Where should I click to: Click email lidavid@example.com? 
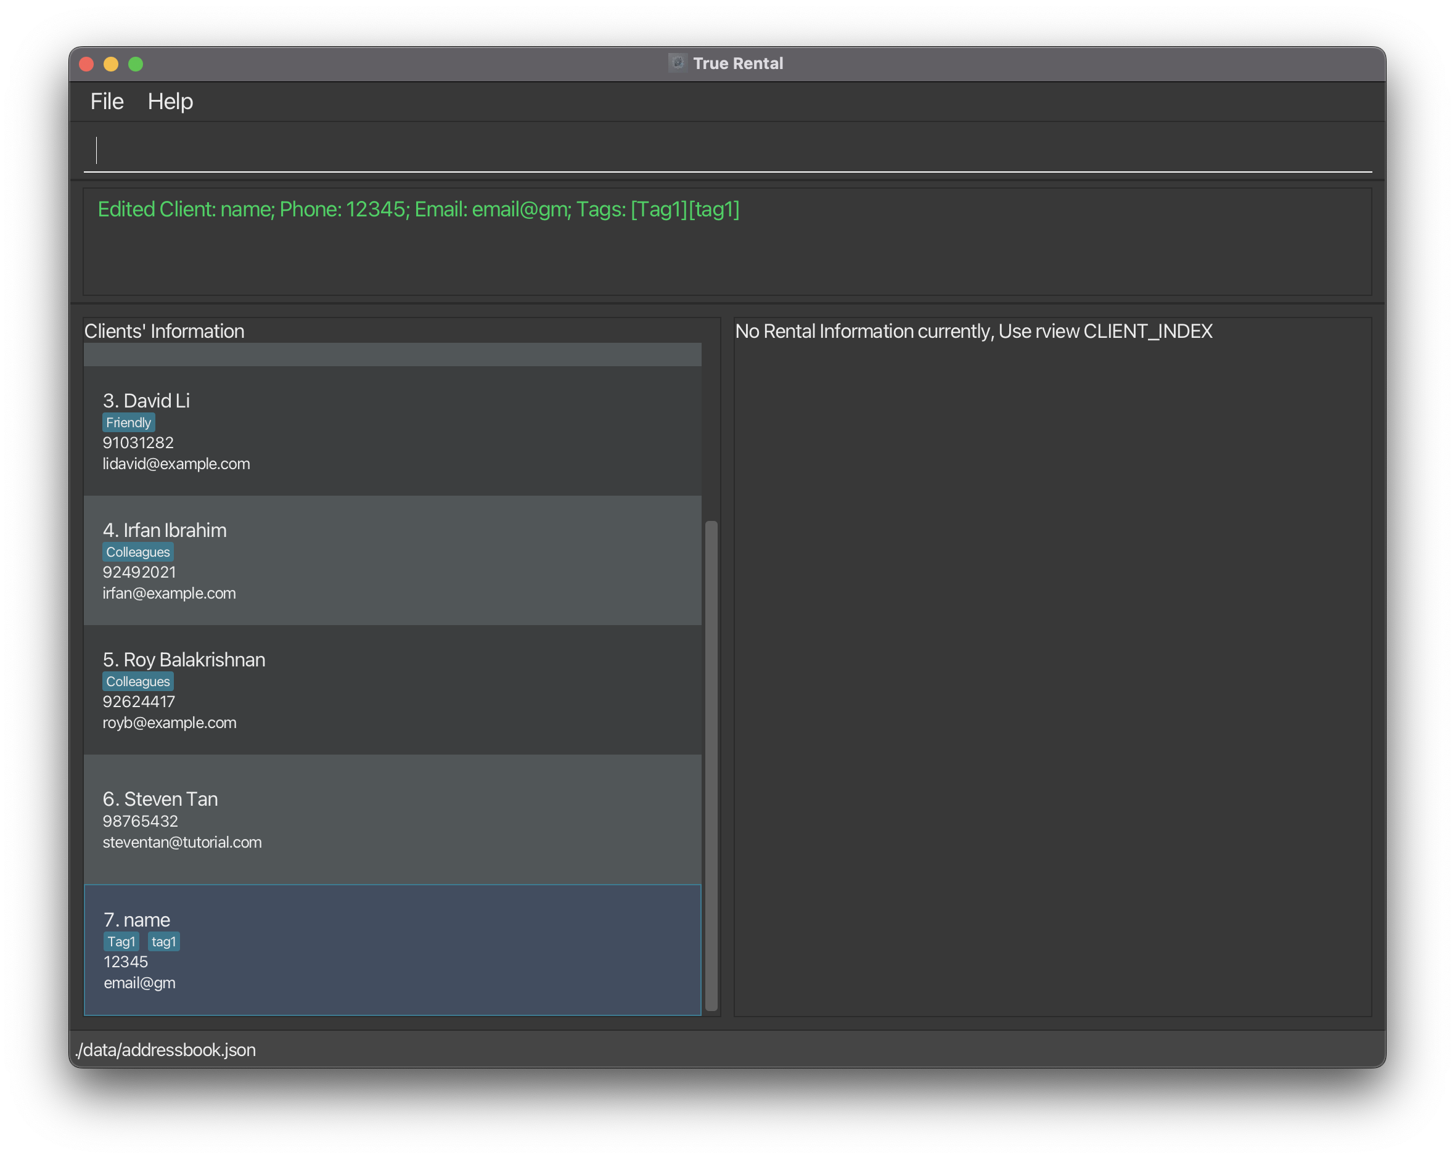point(176,464)
